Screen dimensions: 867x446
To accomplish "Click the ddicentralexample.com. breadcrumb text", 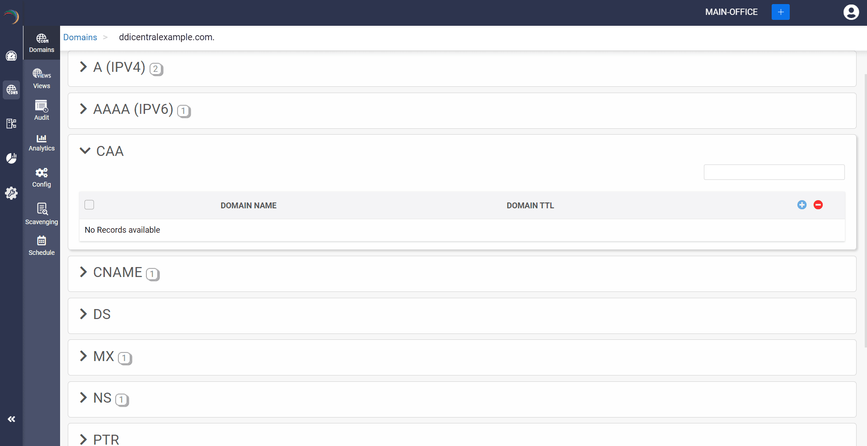I will coord(167,38).
